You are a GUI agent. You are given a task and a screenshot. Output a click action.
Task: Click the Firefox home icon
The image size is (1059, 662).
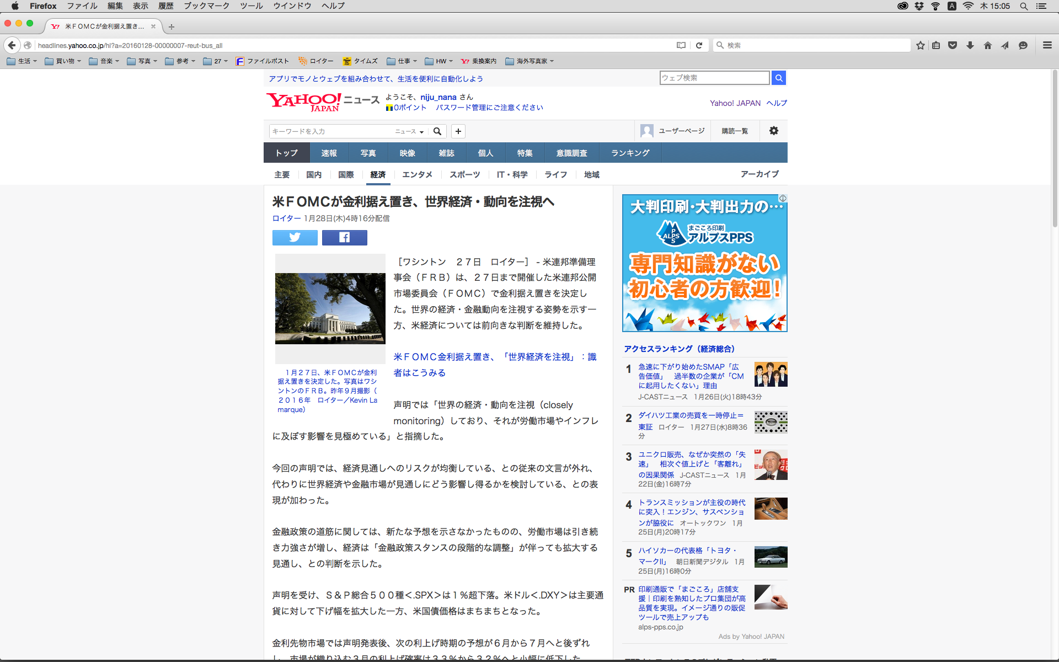987,45
